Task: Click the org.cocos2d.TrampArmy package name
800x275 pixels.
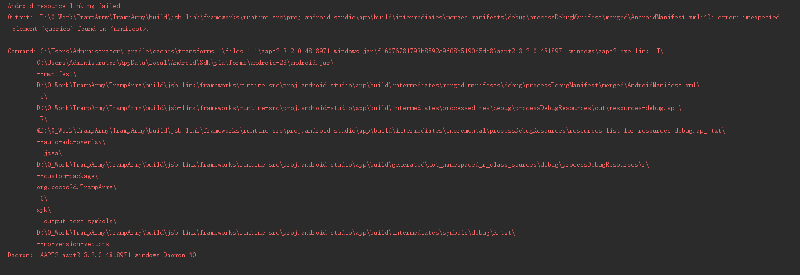Action: click(76, 188)
